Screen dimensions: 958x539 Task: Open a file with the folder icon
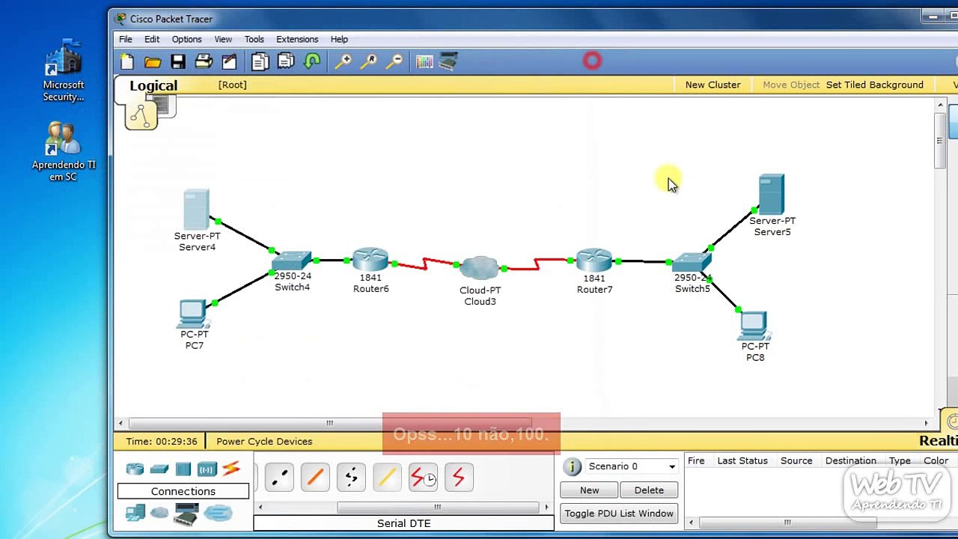point(153,62)
